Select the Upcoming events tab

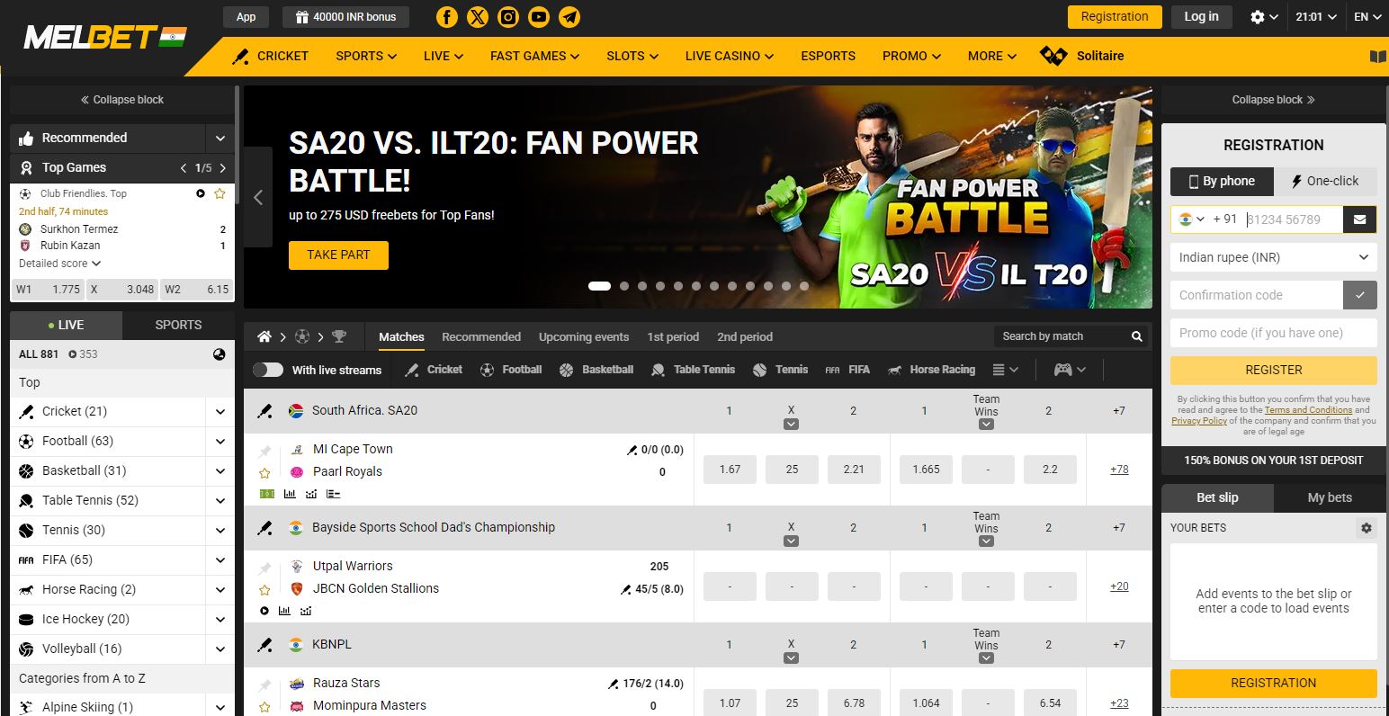(x=583, y=336)
